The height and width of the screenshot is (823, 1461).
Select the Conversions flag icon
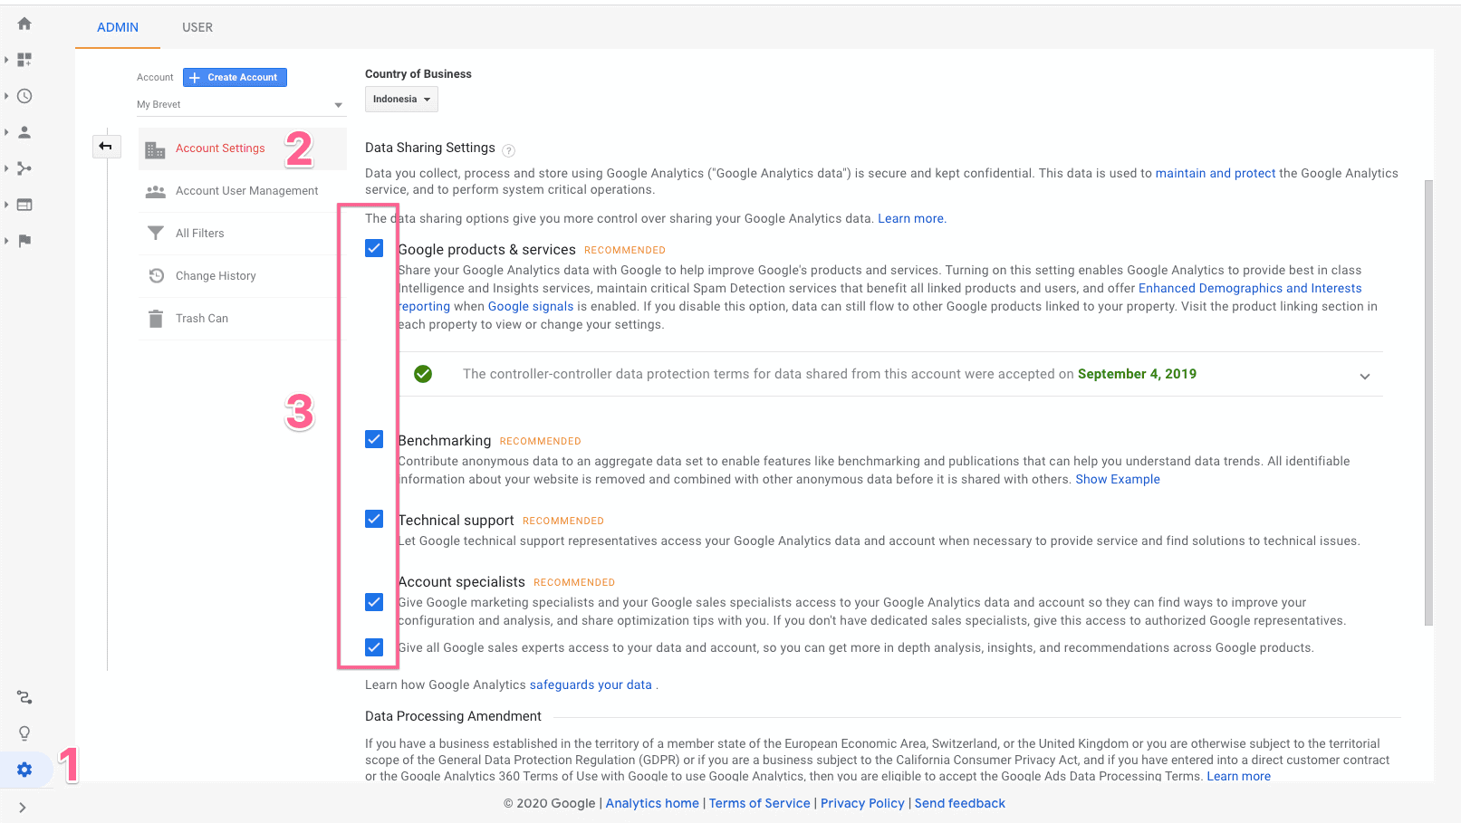pyautogui.click(x=24, y=241)
